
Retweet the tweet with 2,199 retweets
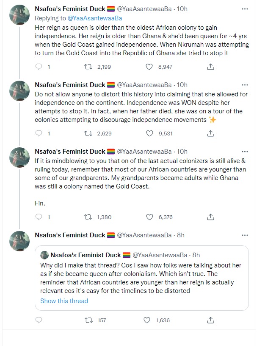tap(88, 67)
